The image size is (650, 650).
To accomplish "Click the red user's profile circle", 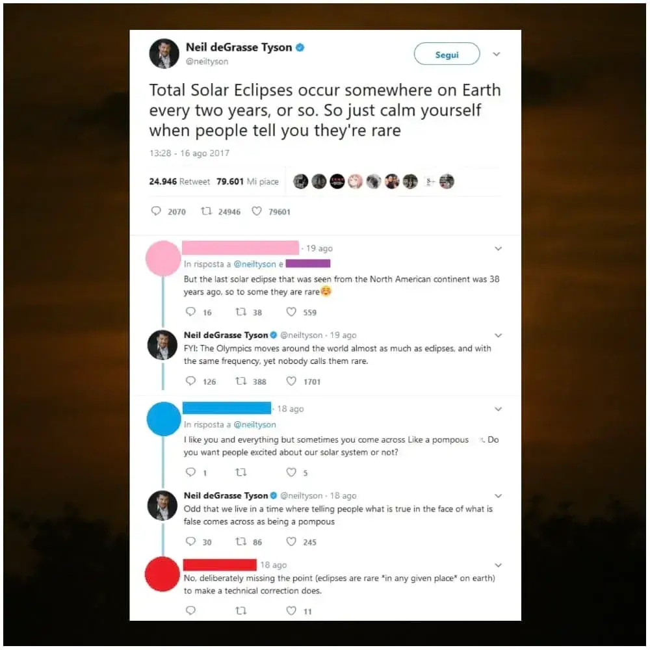I will pyautogui.click(x=162, y=574).
